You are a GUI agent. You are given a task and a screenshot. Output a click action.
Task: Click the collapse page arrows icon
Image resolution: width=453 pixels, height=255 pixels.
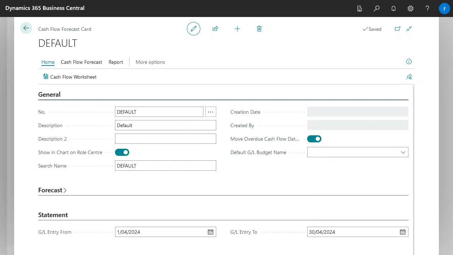pos(409,29)
